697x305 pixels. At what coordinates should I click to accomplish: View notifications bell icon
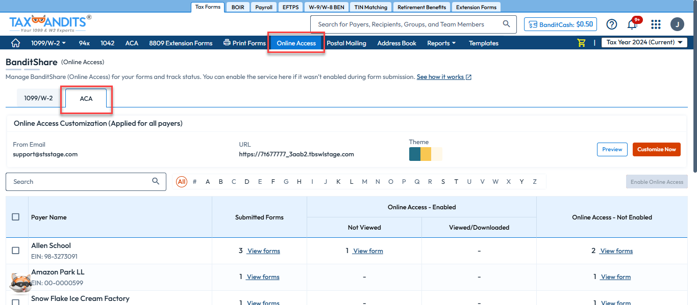[x=632, y=24]
